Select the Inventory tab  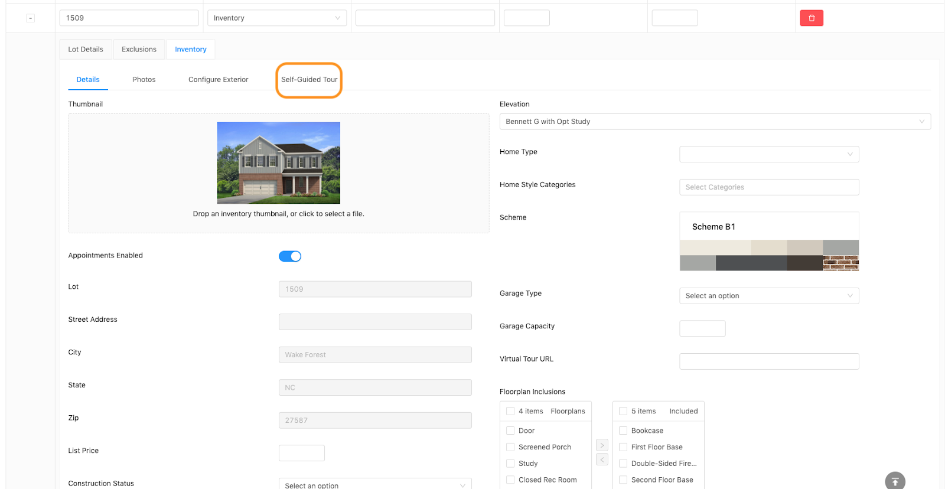click(x=191, y=50)
